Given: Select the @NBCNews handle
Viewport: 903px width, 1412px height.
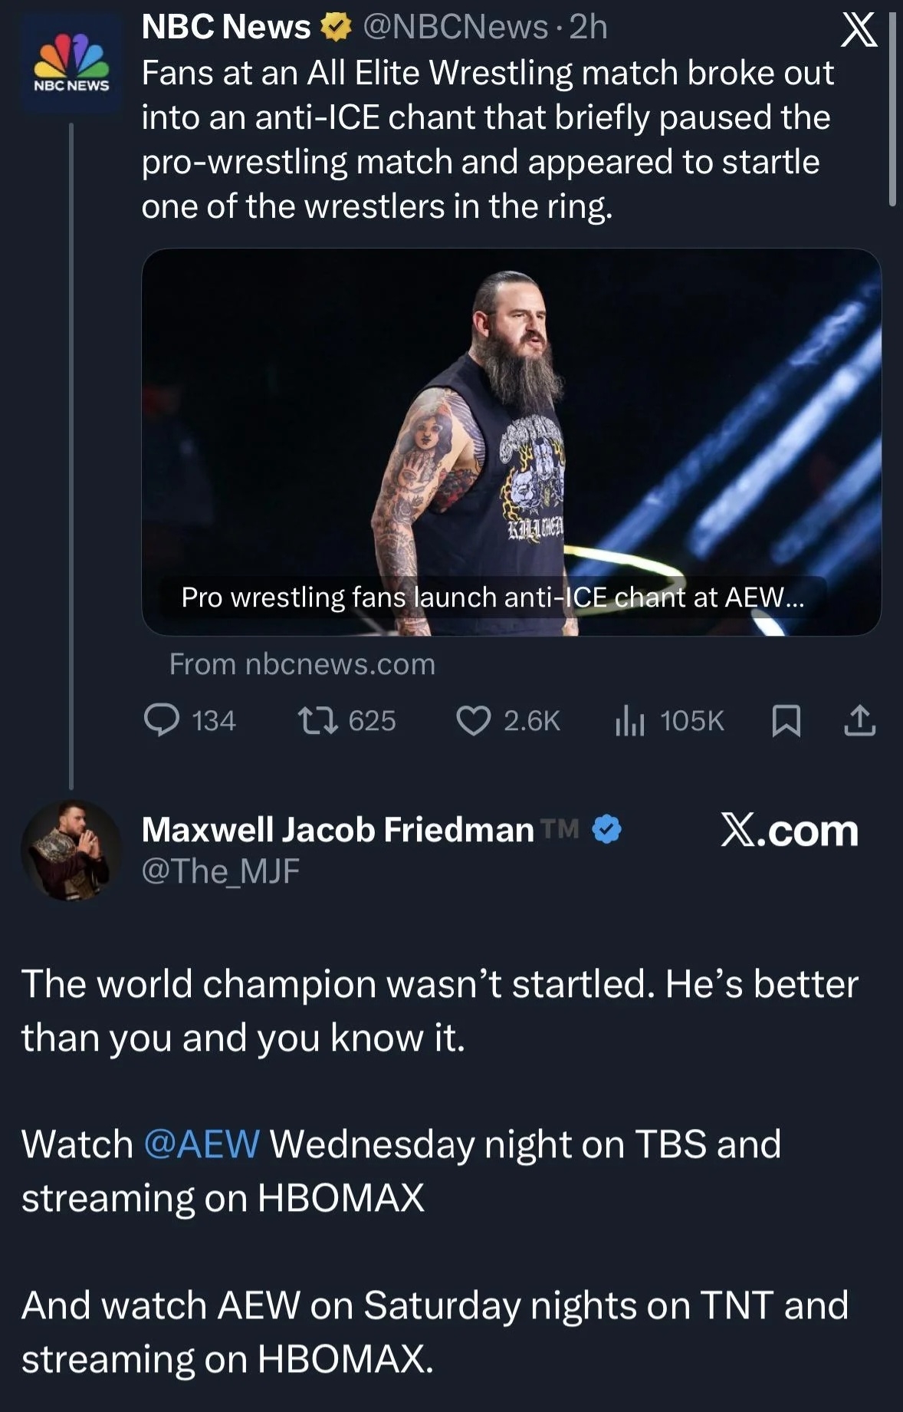Looking at the screenshot, I should click(x=455, y=27).
